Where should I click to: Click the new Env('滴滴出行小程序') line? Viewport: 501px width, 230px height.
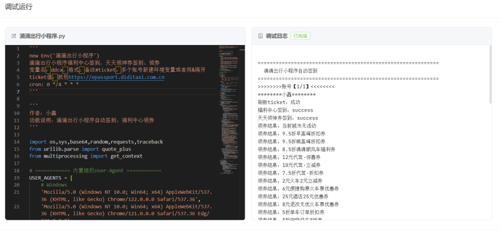coord(64,56)
